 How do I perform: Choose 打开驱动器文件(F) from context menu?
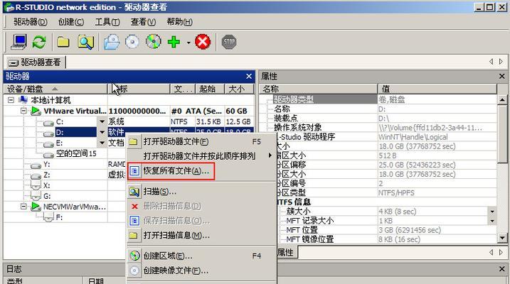click(201, 142)
